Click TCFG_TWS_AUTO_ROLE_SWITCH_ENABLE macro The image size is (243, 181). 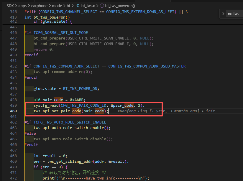click(x=70, y=122)
